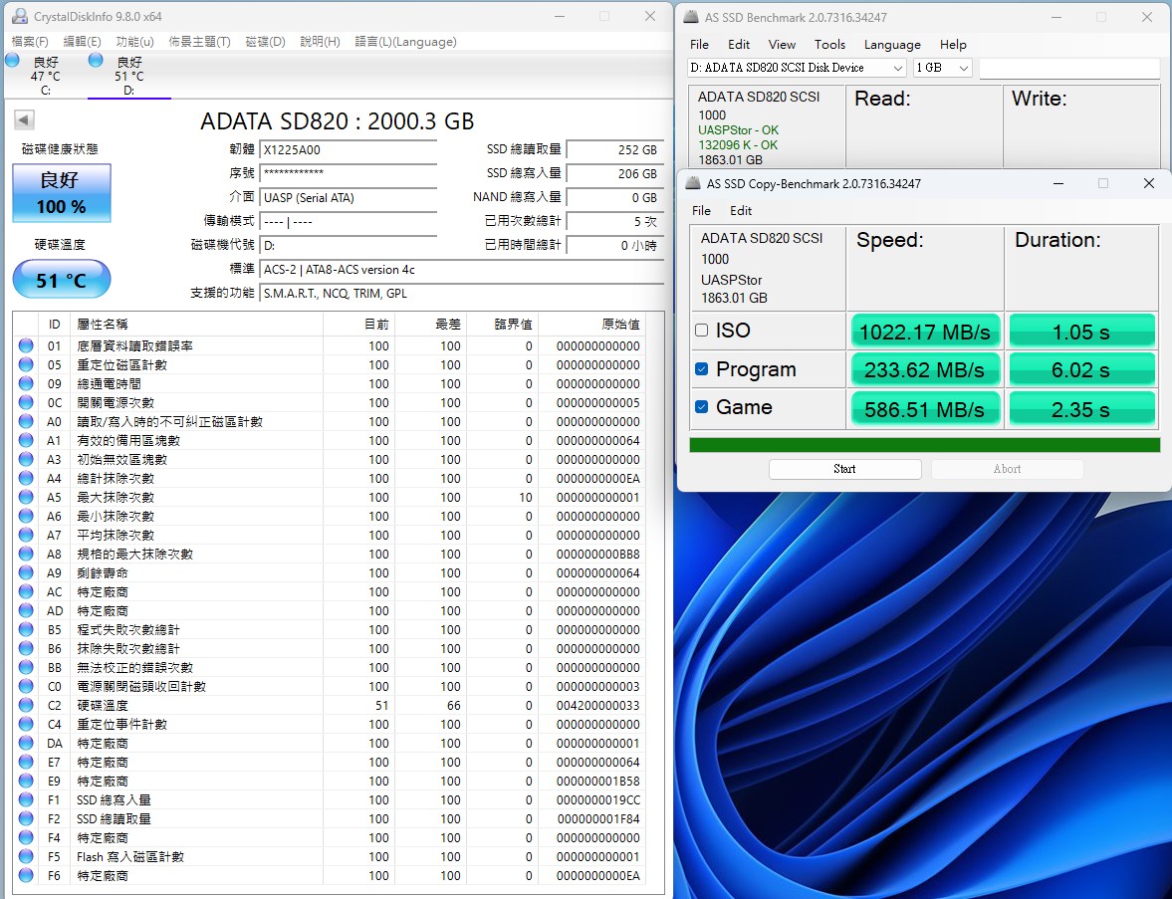Image resolution: width=1172 pixels, height=899 pixels.
Task: Click the empty text field beside 1 GB dropdown
Action: point(1068,68)
